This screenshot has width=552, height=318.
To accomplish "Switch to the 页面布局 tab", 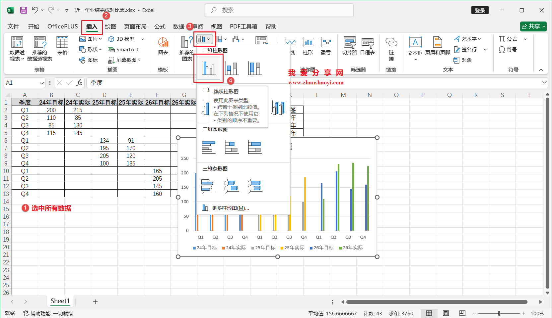I will click(135, 26).
